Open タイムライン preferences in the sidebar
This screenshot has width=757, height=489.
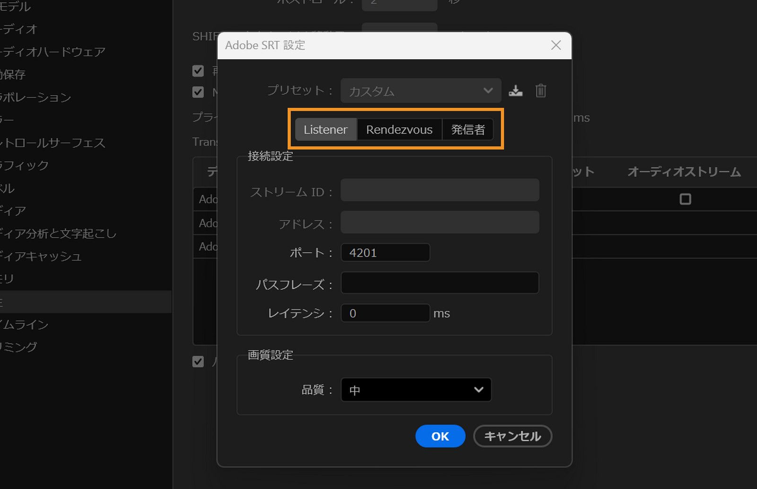[26, 325]
